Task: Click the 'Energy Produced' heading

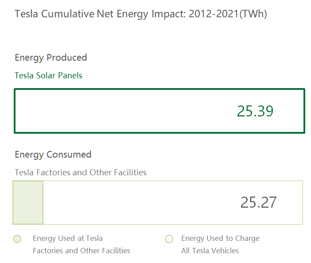Action: (x=51, y=58)
